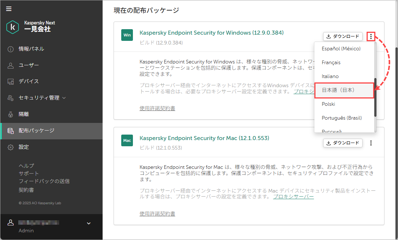Click the 情報パネル info icon
The height and width of the screenshot is (240, 398).
click(11, 49)
